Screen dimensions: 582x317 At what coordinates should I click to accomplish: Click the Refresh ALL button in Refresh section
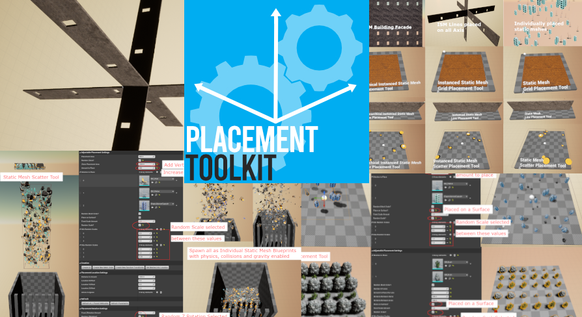(x=96, y=303)
